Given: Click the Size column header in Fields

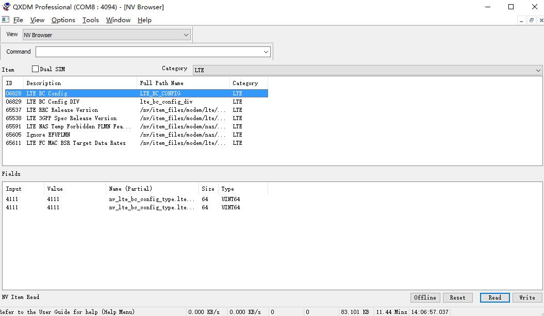Looking at the screenshot, I should [208, 189].
